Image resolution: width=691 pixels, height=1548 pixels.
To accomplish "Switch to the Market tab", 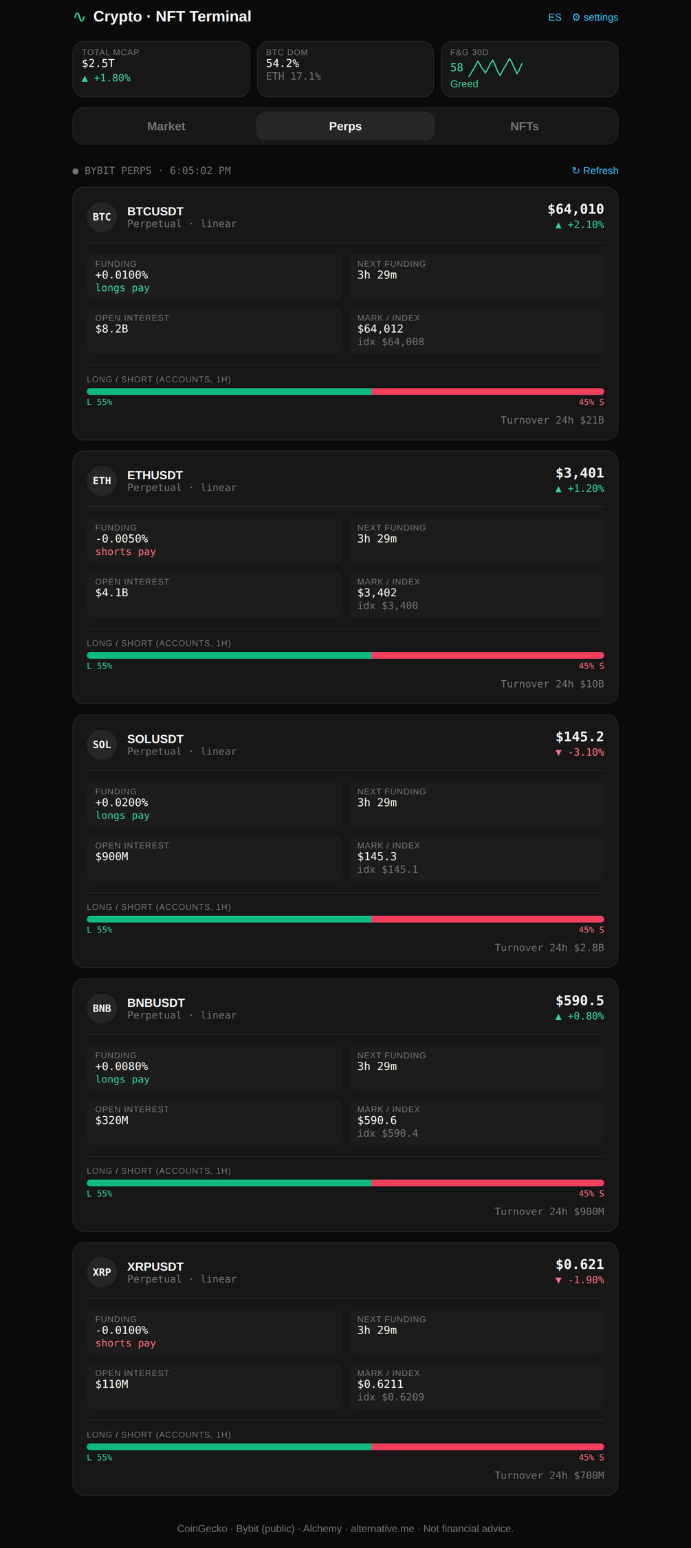I will tap(166, 127).
